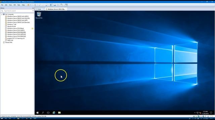Image resolution: width=215 pixels, height=120 pixels.
Task: Click the Enter Full Screen toolbar icon
Action: (x=58, y=5)
